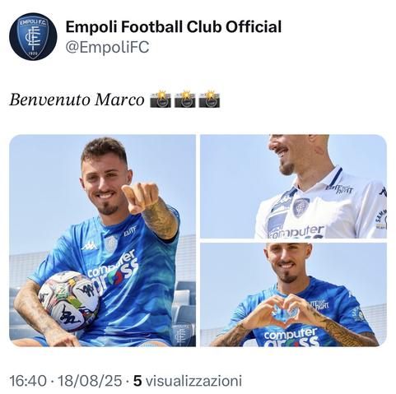The image size is (396, 394).
Task: Click the heart shape made by the hands
Action: [x=287, y=312]
